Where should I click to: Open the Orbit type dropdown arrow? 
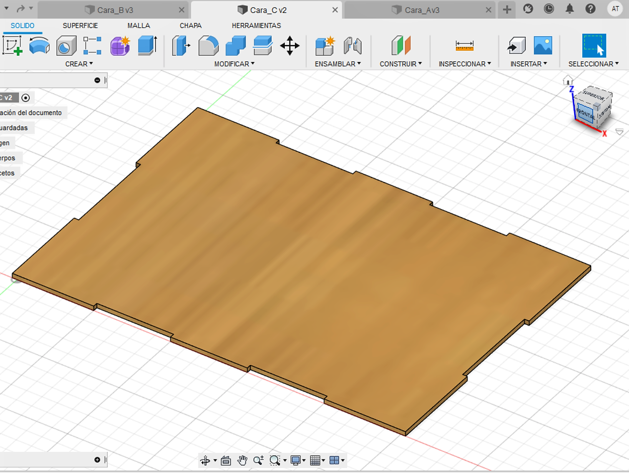(215, 460)
